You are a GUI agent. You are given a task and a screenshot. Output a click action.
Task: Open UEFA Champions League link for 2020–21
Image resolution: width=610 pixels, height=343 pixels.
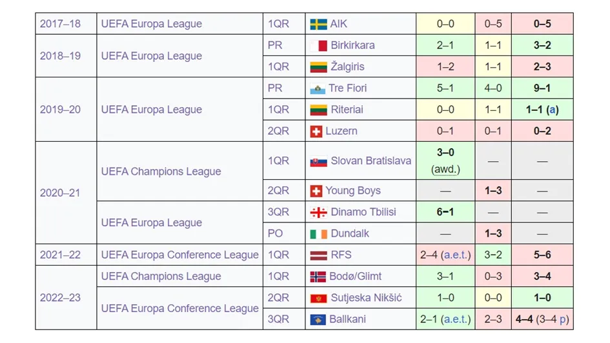tap(161, 171)
